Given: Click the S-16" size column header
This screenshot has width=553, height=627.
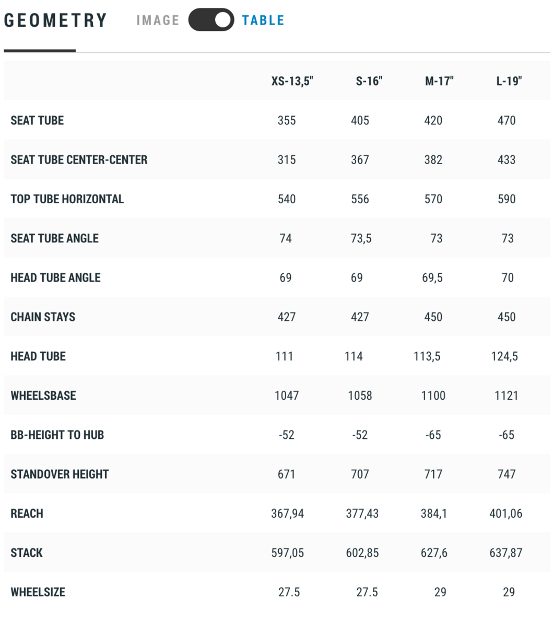Looking at the screenshot, I should coord(369,81).
